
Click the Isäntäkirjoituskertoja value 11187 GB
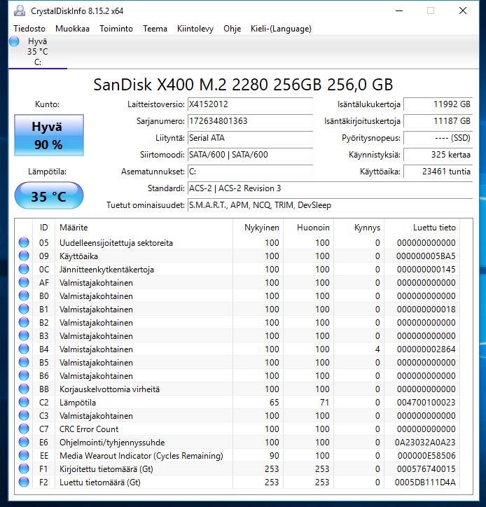[x=438, y=121]
